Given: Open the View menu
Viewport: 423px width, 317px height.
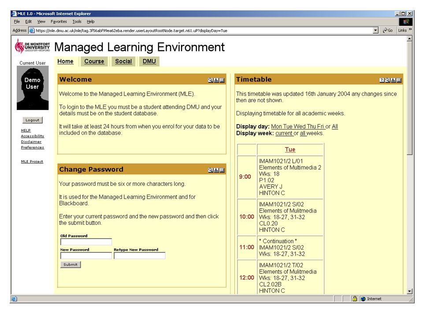Looking at the screenshot, I should click(41, 22).
